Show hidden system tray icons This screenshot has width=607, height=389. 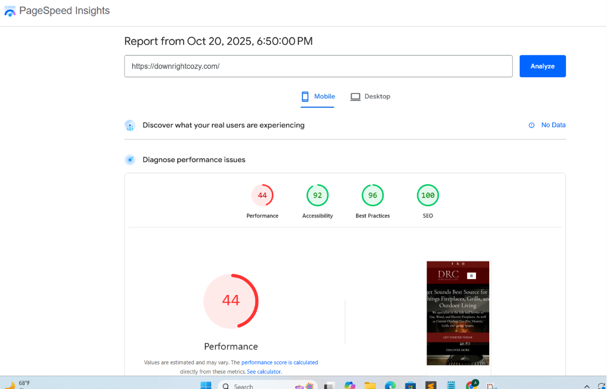[x=586, y=386]
